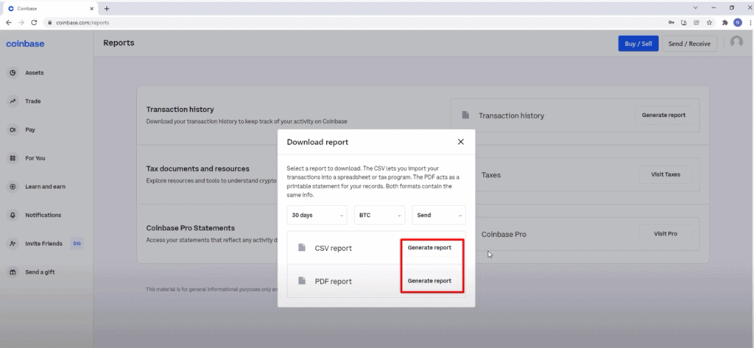Click the Buy / Sell button
The image size is (754, 348).
pos(638,44)
